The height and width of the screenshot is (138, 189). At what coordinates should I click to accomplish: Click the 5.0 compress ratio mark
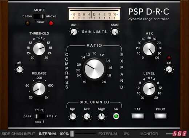pos(79,76)
